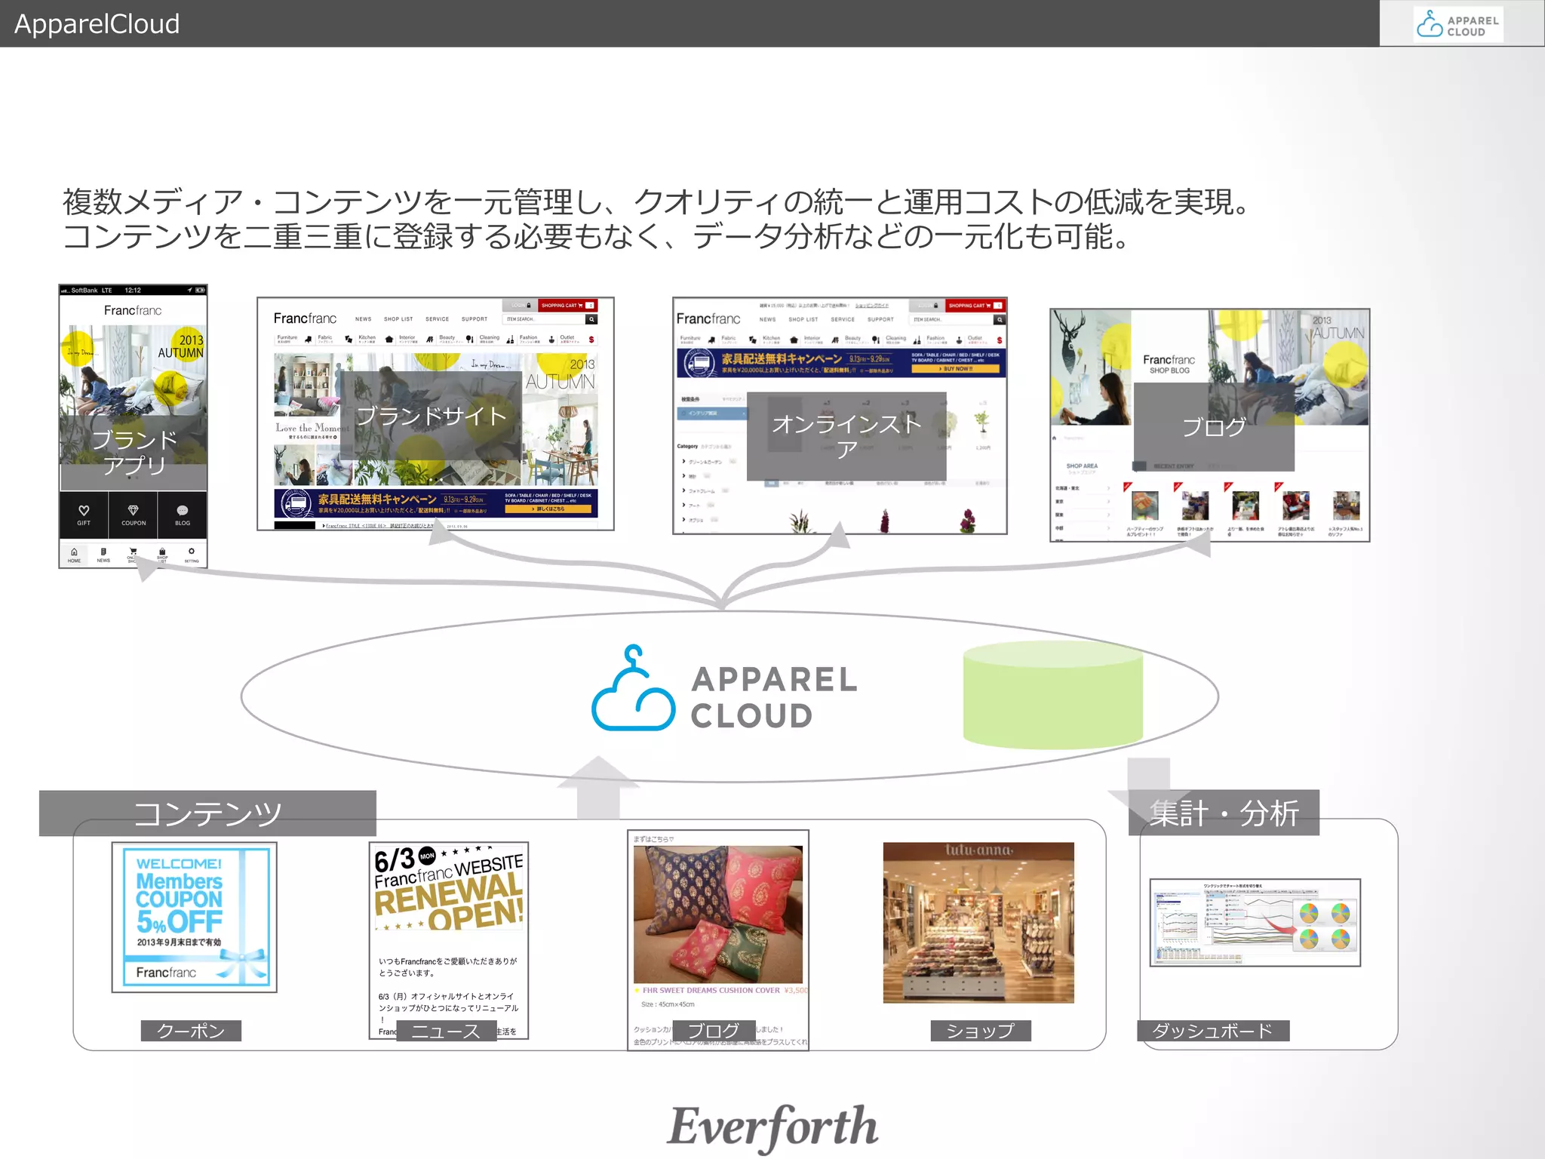Viewport: 1545px width, 1159px height.
Task: Click the search magnifier on brand site screenshot
Action: click(x=591, y=319)
